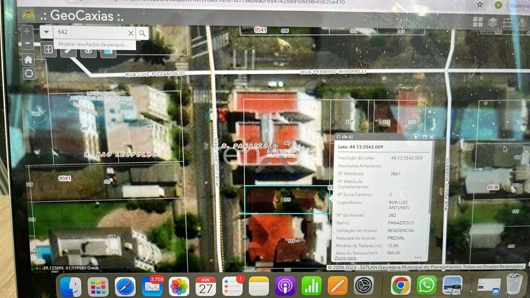
Task: Bookmark page with the star icon
Action: click(x=480, y=5)
